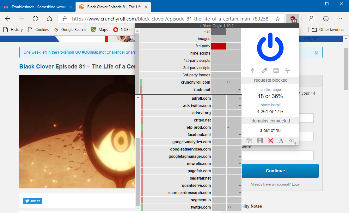
Task: Click lower domain list scroll-down arrow
Action: point(138,208)
